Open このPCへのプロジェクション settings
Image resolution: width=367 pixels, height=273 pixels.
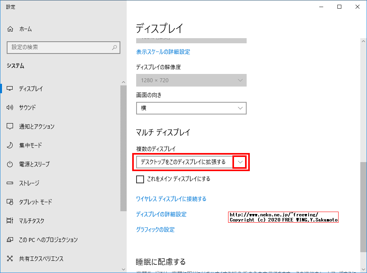[47, 240]
